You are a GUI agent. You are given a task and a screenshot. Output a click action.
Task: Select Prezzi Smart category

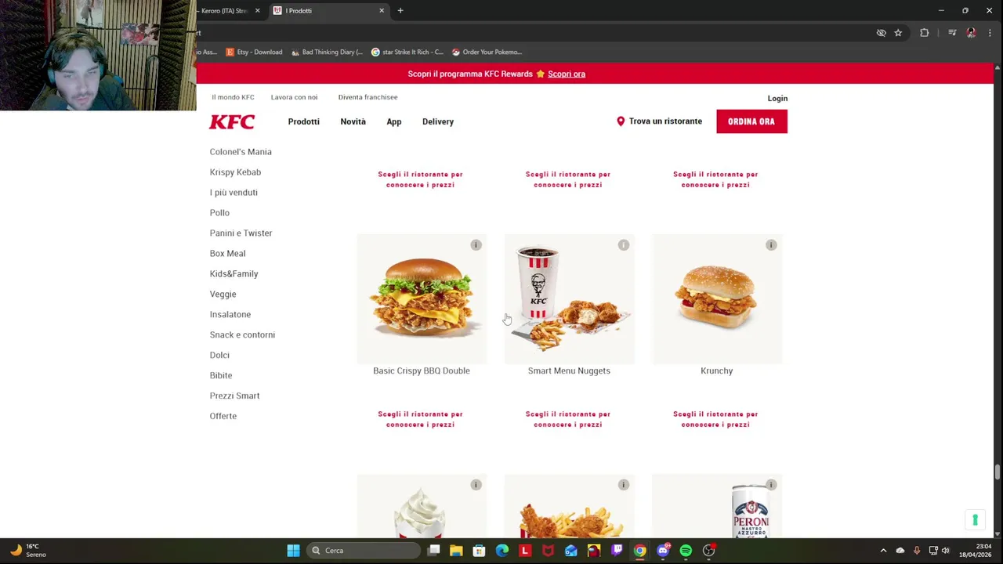tap(234, 396)
